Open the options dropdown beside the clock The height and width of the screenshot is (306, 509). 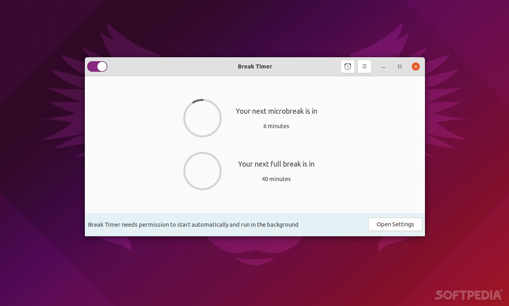(364, 66)
